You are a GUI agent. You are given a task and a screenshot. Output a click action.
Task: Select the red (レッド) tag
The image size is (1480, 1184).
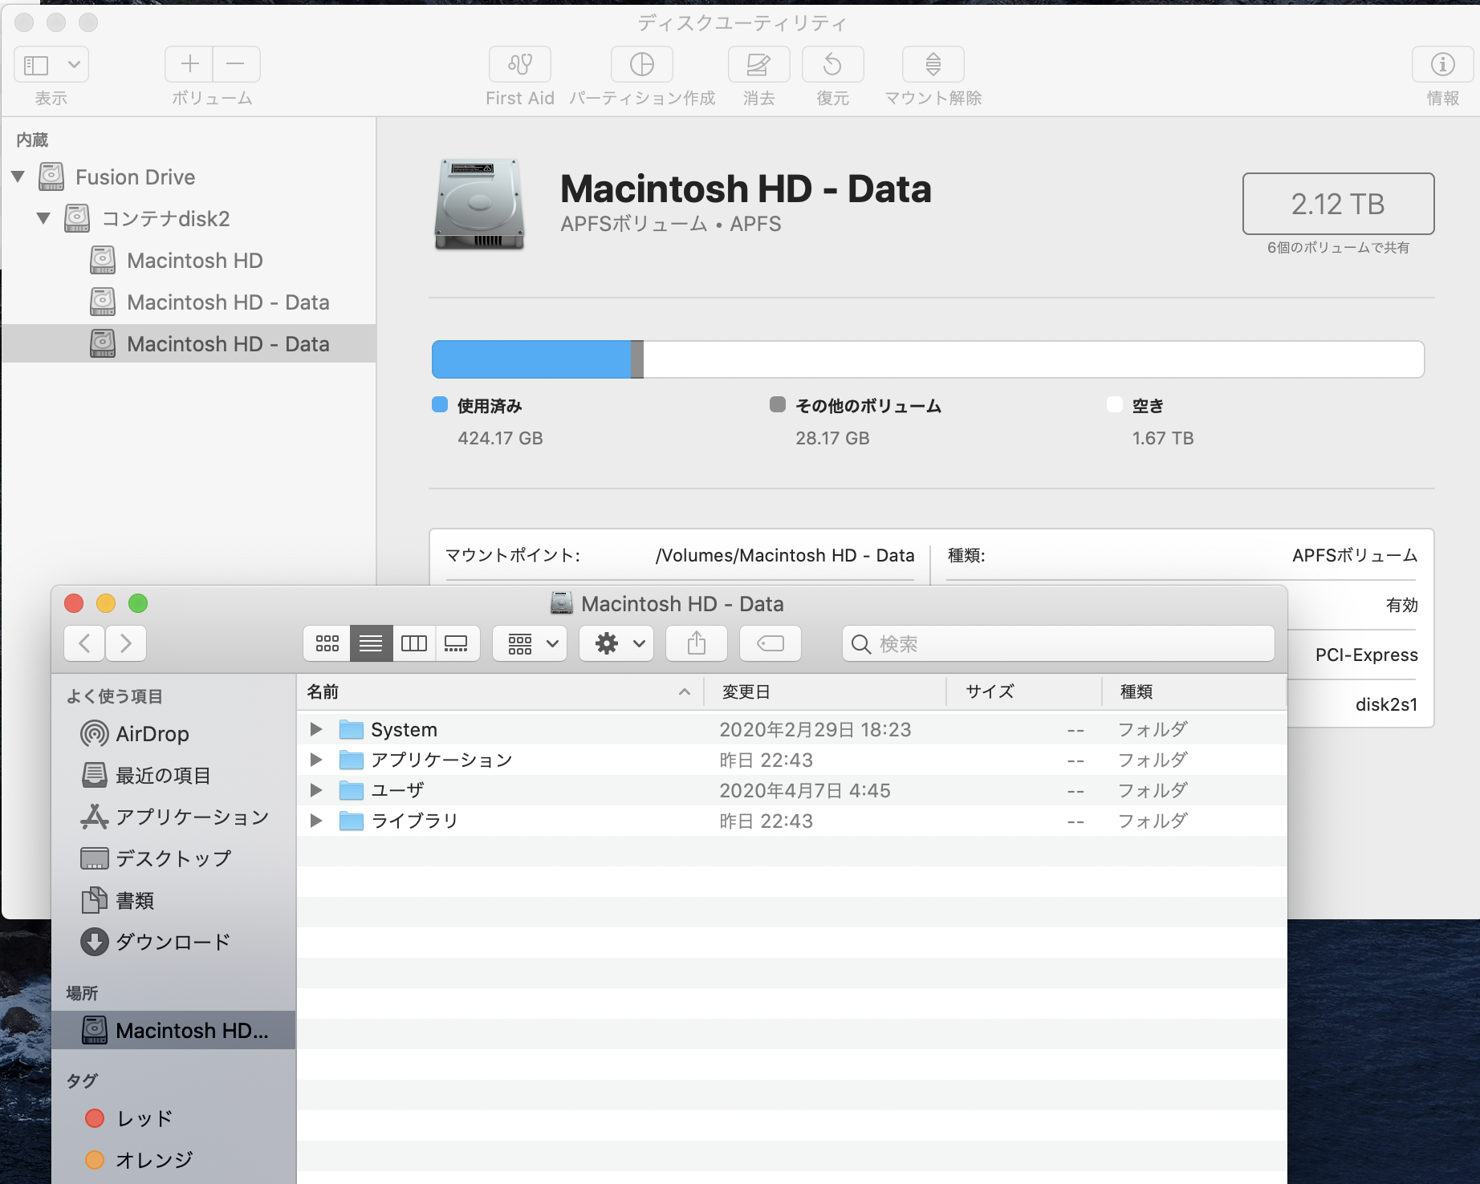pos(144,1118)
